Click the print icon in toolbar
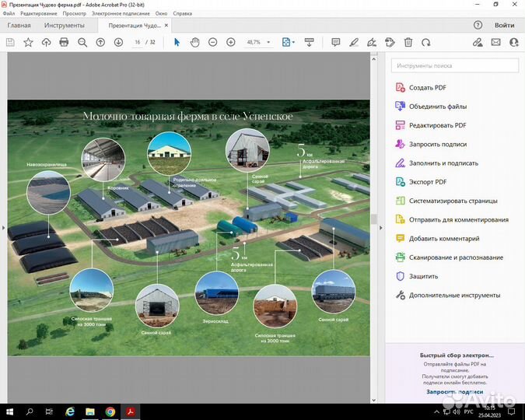The height and width of the screenshot is (420, 525). (64, 42)
